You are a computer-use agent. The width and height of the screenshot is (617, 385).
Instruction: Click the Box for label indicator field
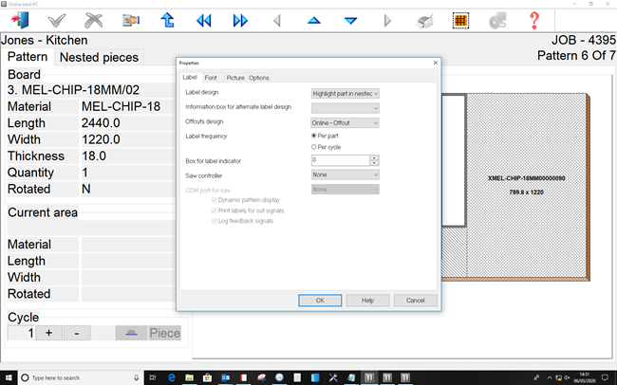point(340,160)
